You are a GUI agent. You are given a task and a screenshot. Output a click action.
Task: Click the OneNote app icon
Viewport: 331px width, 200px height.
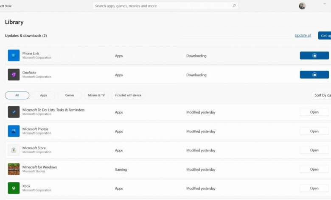coord(14,74)
